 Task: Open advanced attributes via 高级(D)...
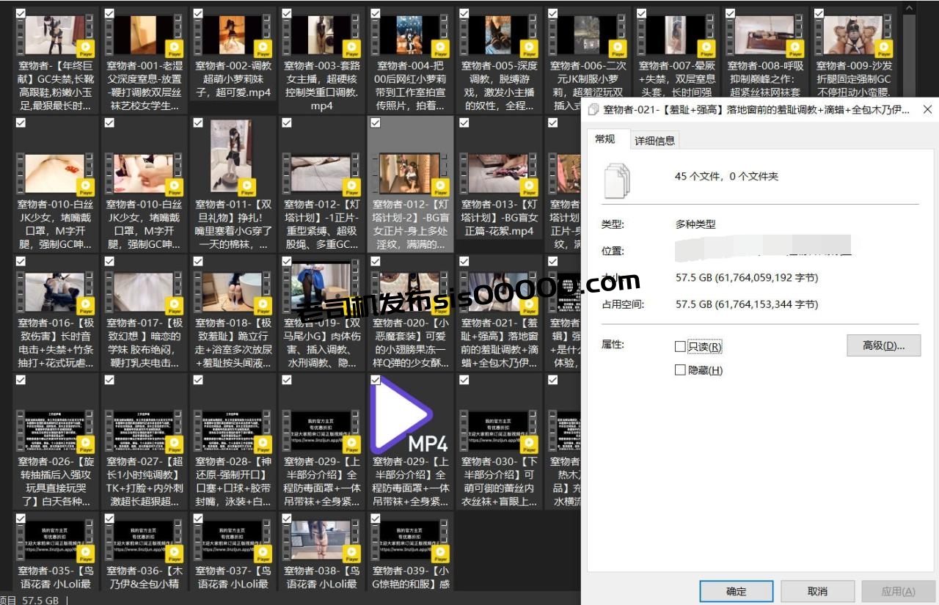click(x=883, y=345)
